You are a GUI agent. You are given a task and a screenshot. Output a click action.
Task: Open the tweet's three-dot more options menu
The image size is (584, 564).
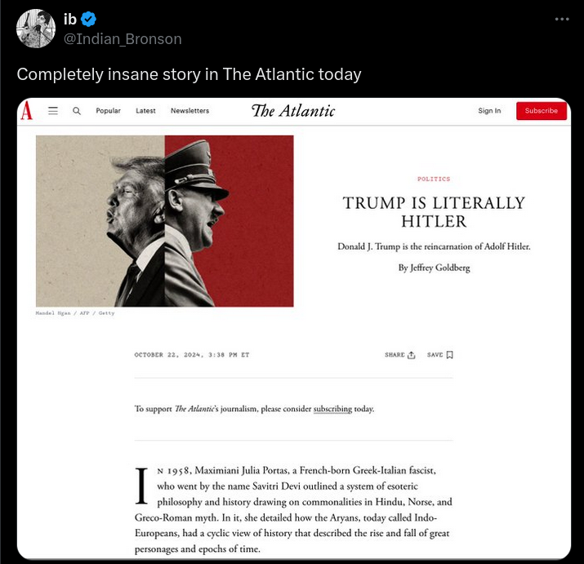562,19
